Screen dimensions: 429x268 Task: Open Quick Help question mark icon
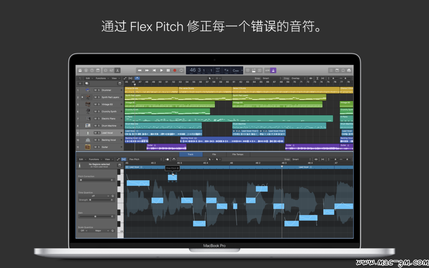(92, 70)
